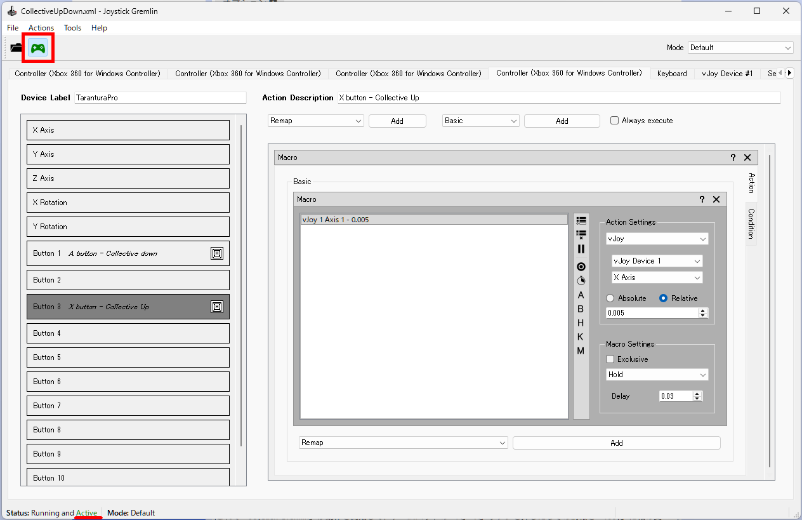Expand the Hold macro mode dropdown
This screenshot has width=802, height=520.
click(657, 375)
